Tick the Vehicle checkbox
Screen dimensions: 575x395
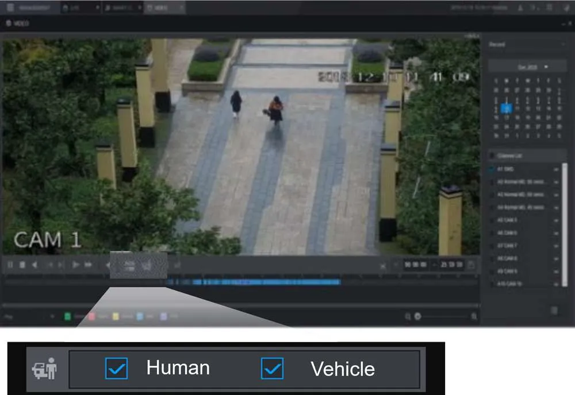272,368
